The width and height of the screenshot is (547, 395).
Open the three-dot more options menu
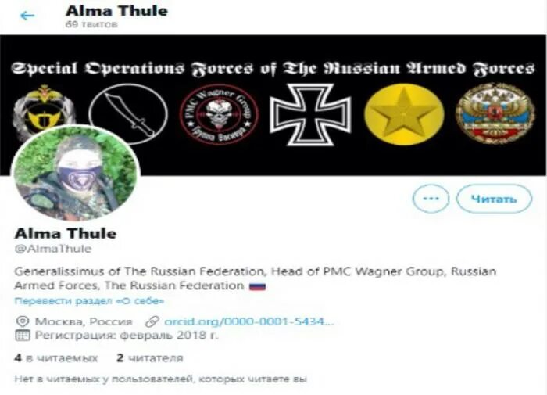click(x=431, y=199)
